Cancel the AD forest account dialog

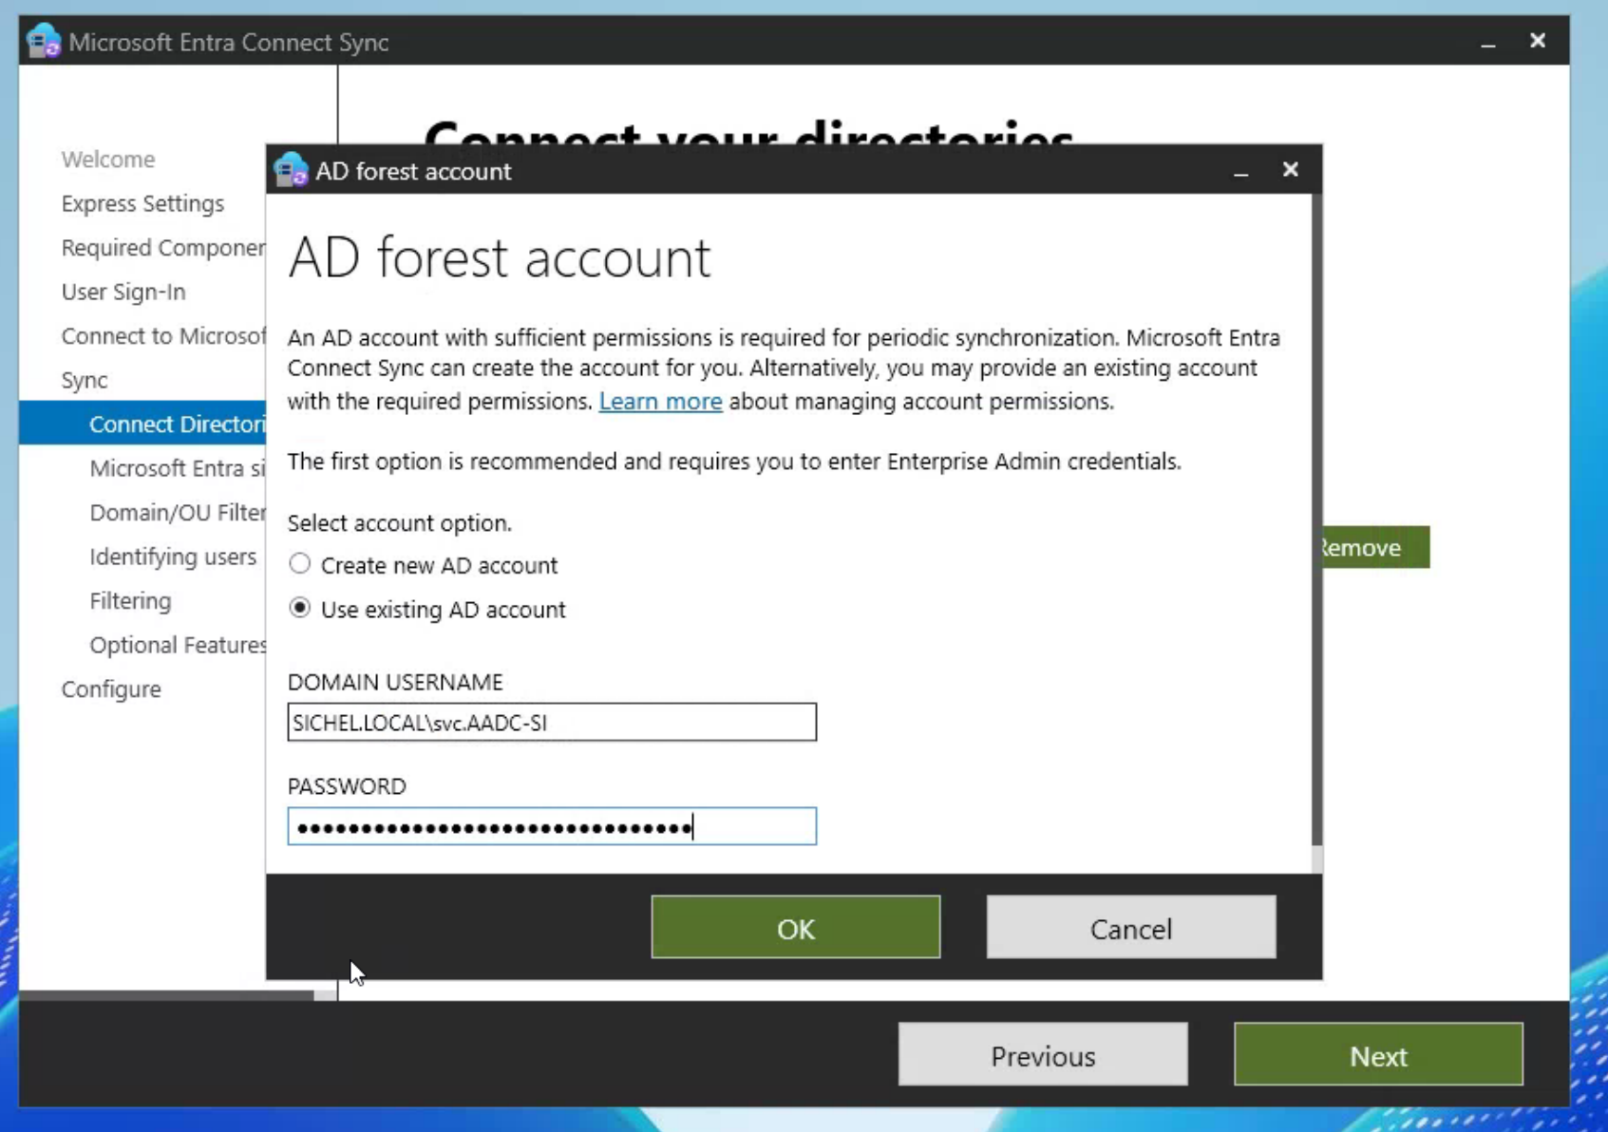point(1130,928)
